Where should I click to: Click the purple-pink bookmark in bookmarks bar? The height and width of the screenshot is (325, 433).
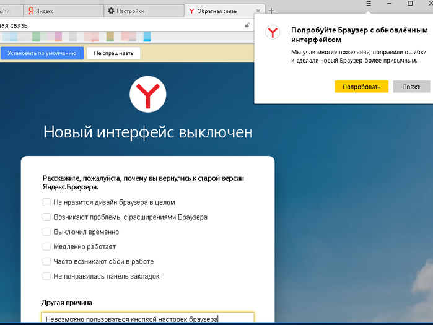coord(58,37)
